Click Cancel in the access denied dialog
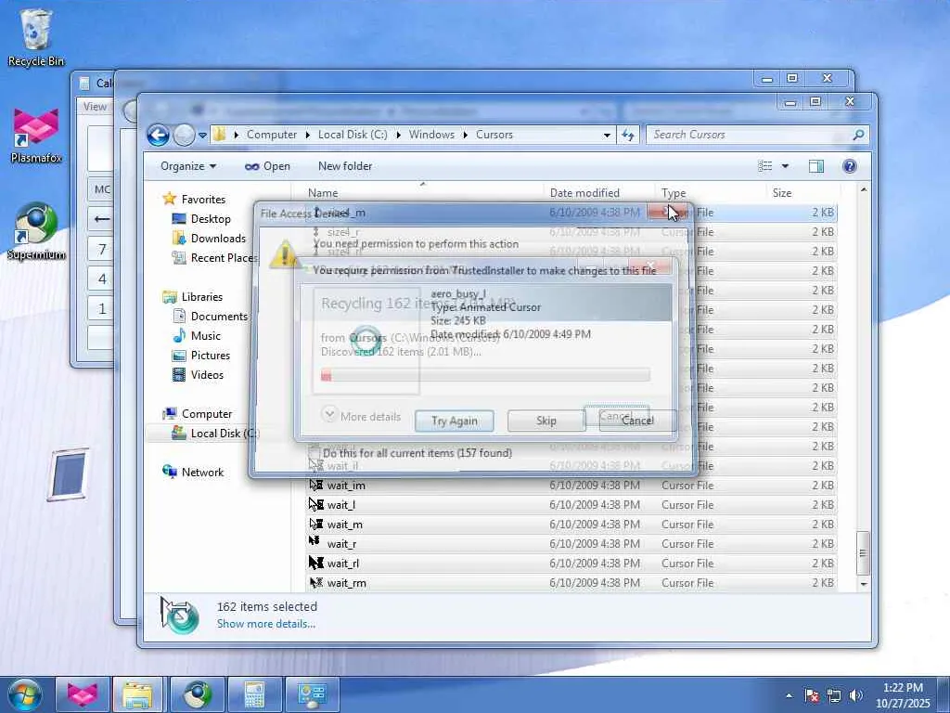Viewport: 950px width, 713px height. coord(637,421)
